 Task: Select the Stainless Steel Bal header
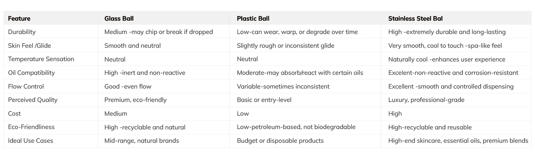[415, 18]
